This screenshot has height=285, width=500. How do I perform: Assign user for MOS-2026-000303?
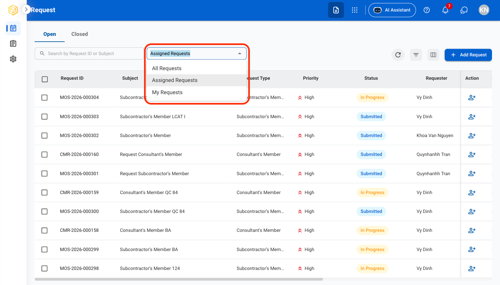(x=472, y=117)
